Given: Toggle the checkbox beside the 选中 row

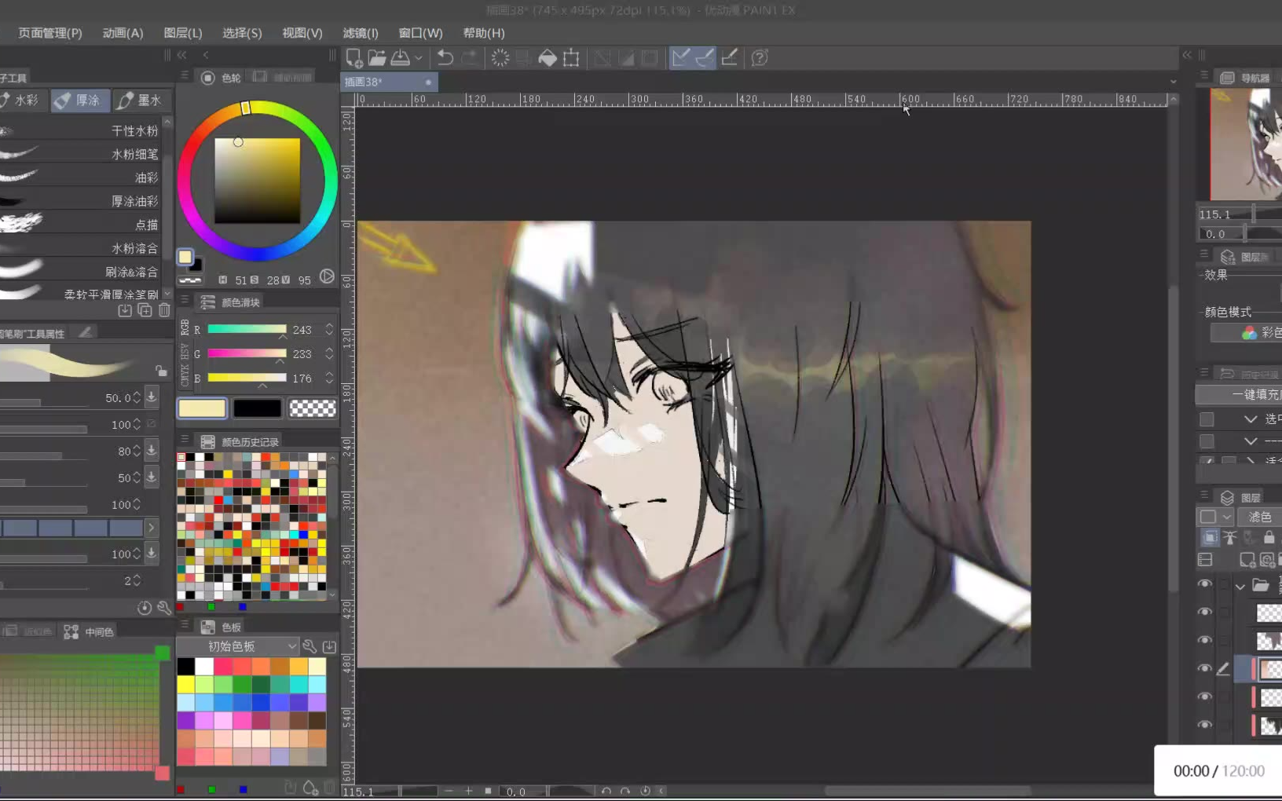Looking at the screenshot, I should tap(1207, 419).
